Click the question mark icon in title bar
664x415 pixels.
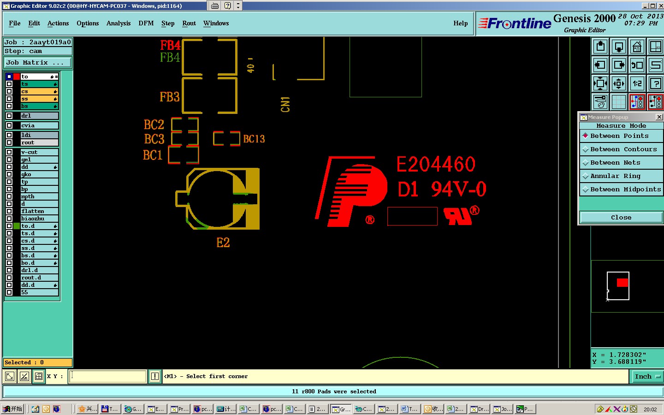tap(228, 6)
